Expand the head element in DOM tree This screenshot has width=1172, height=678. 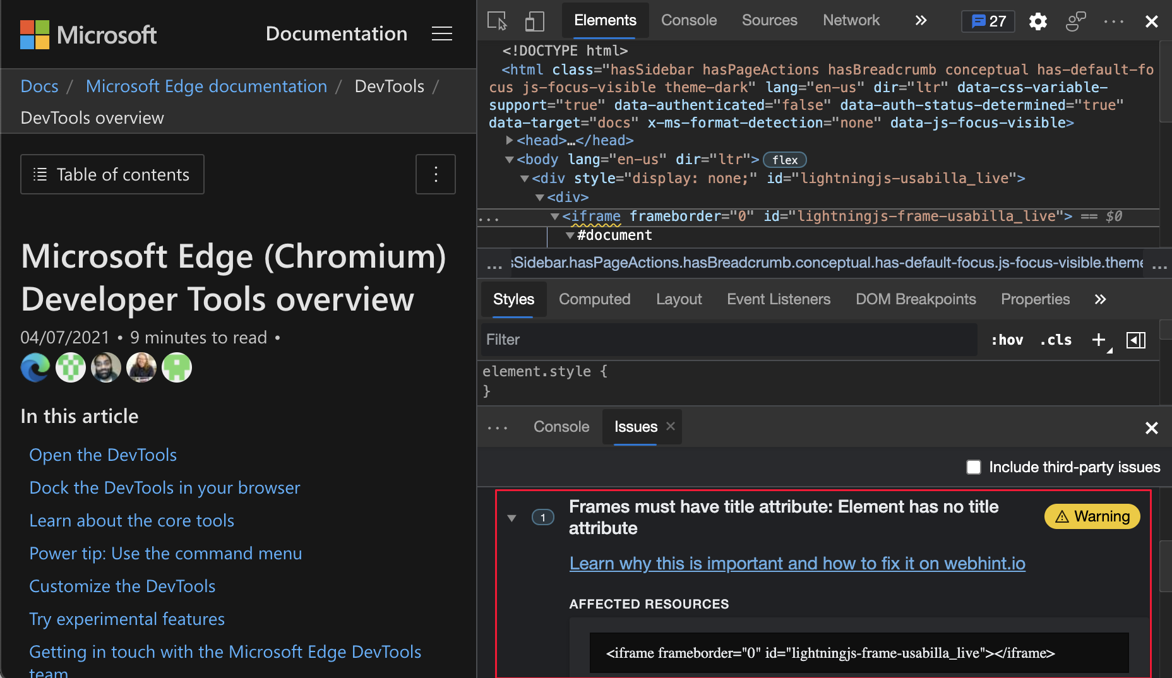pos(510,140)
